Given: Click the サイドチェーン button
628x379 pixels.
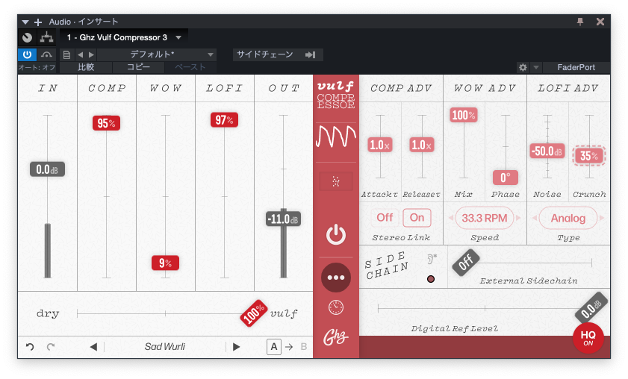Looking at the screenshot, I should point(265,54).
